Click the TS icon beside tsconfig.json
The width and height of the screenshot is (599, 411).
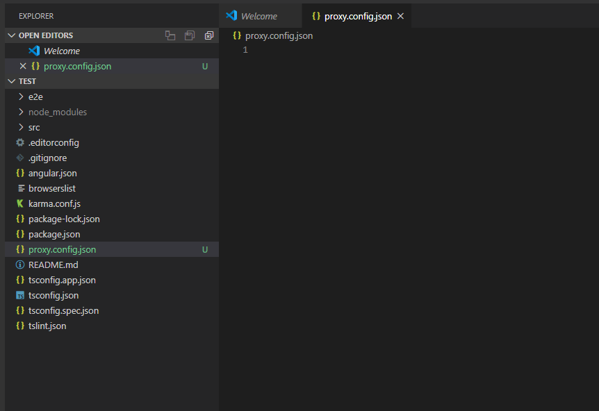20,295
